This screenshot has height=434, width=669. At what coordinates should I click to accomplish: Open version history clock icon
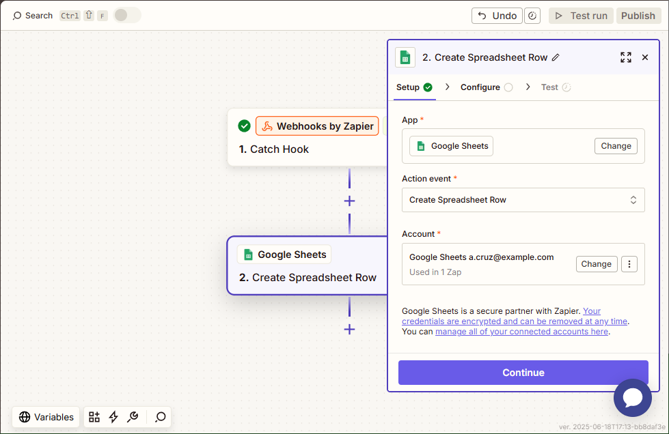click(532, 16)
